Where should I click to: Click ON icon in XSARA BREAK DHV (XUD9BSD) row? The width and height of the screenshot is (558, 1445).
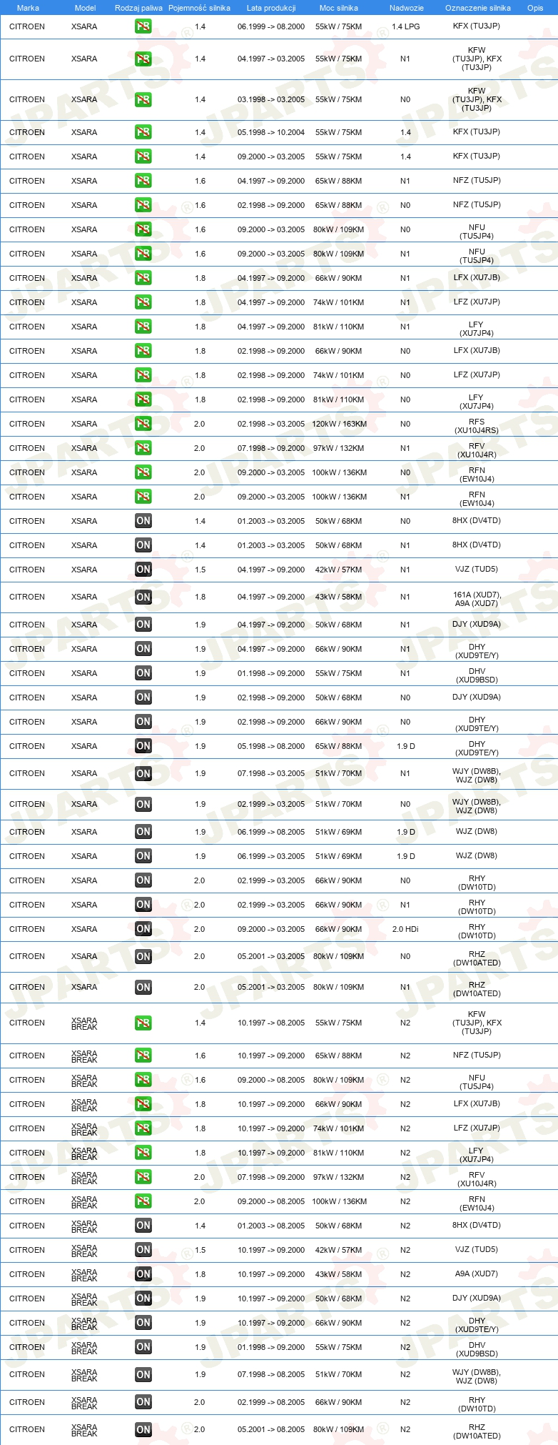point(143,1347)
